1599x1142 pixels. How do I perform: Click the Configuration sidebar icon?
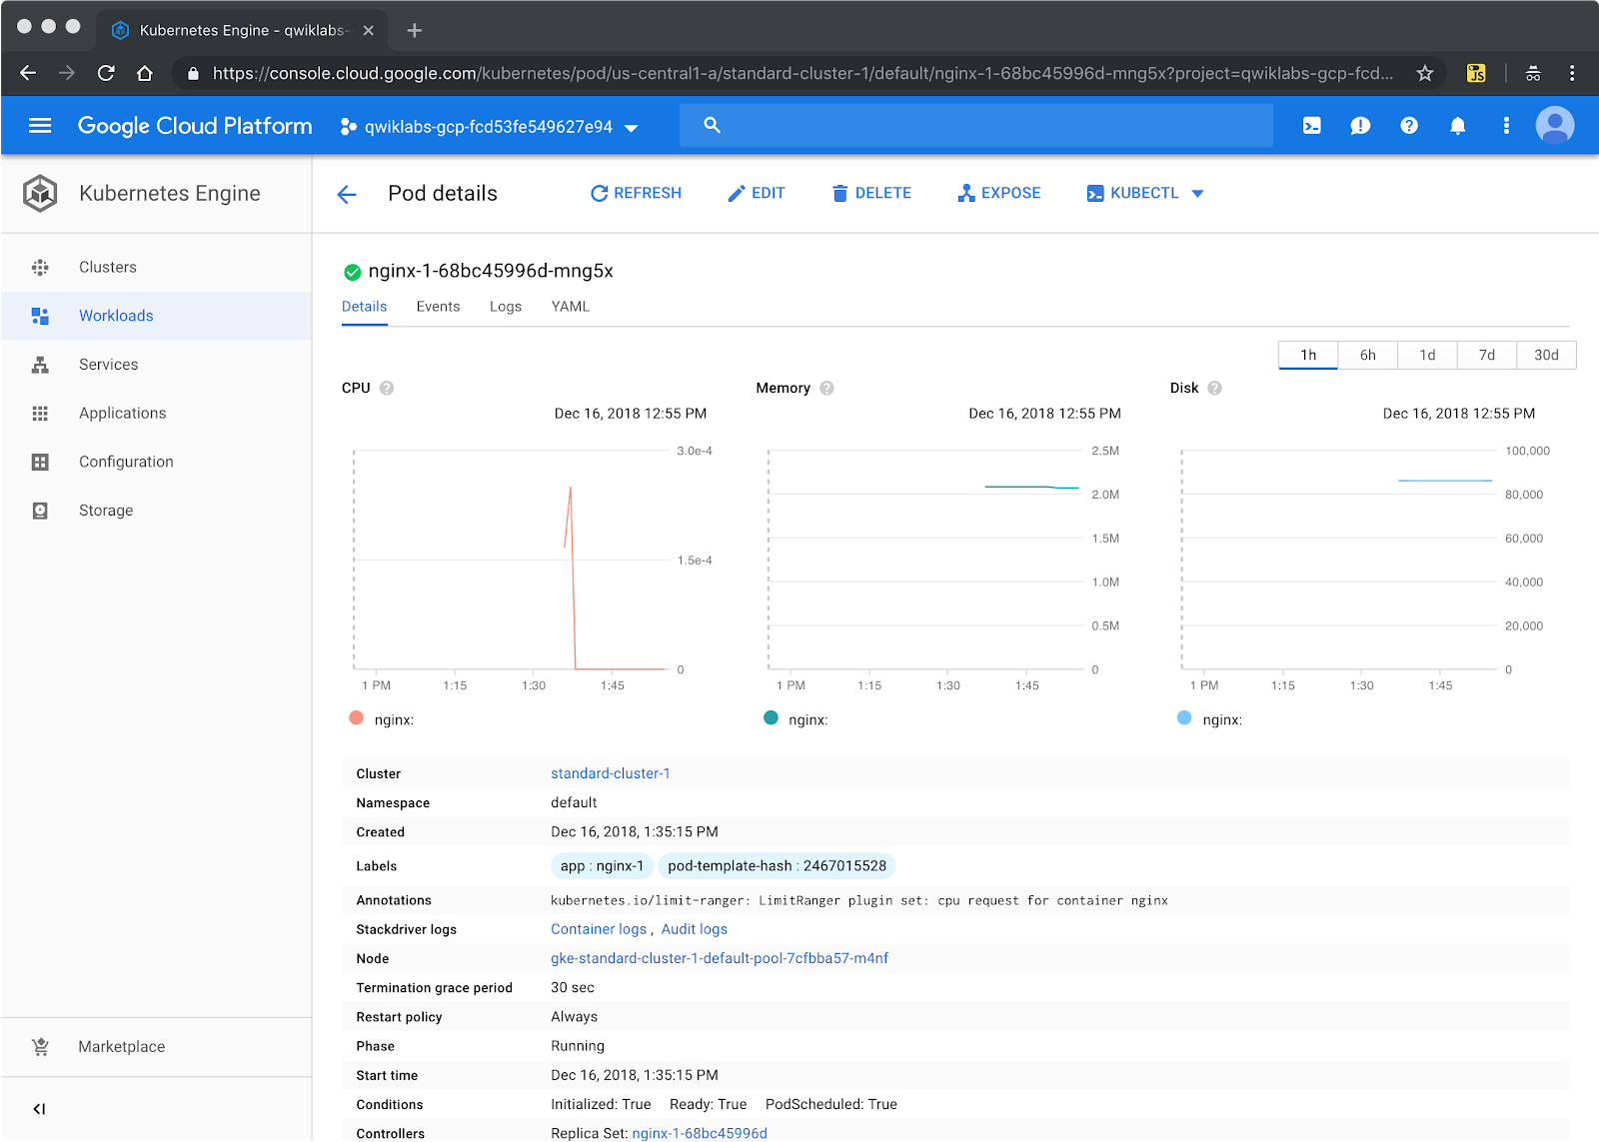click(x=40, y=462)
